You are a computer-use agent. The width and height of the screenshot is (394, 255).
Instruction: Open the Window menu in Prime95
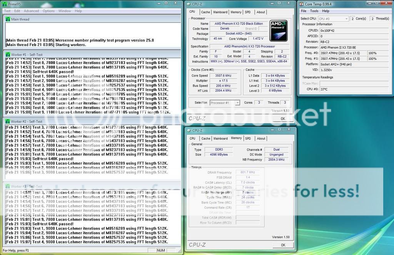[65, 11]
